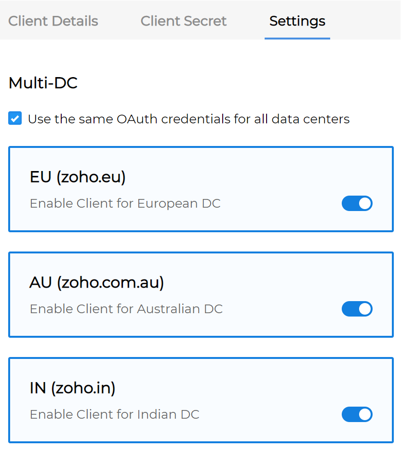Select the Settings tab
402x450 pixels.
tap(297, 21)
